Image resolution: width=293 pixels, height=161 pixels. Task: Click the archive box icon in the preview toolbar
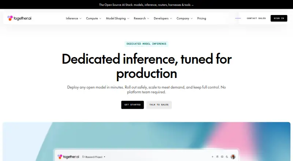coord(217,157)
